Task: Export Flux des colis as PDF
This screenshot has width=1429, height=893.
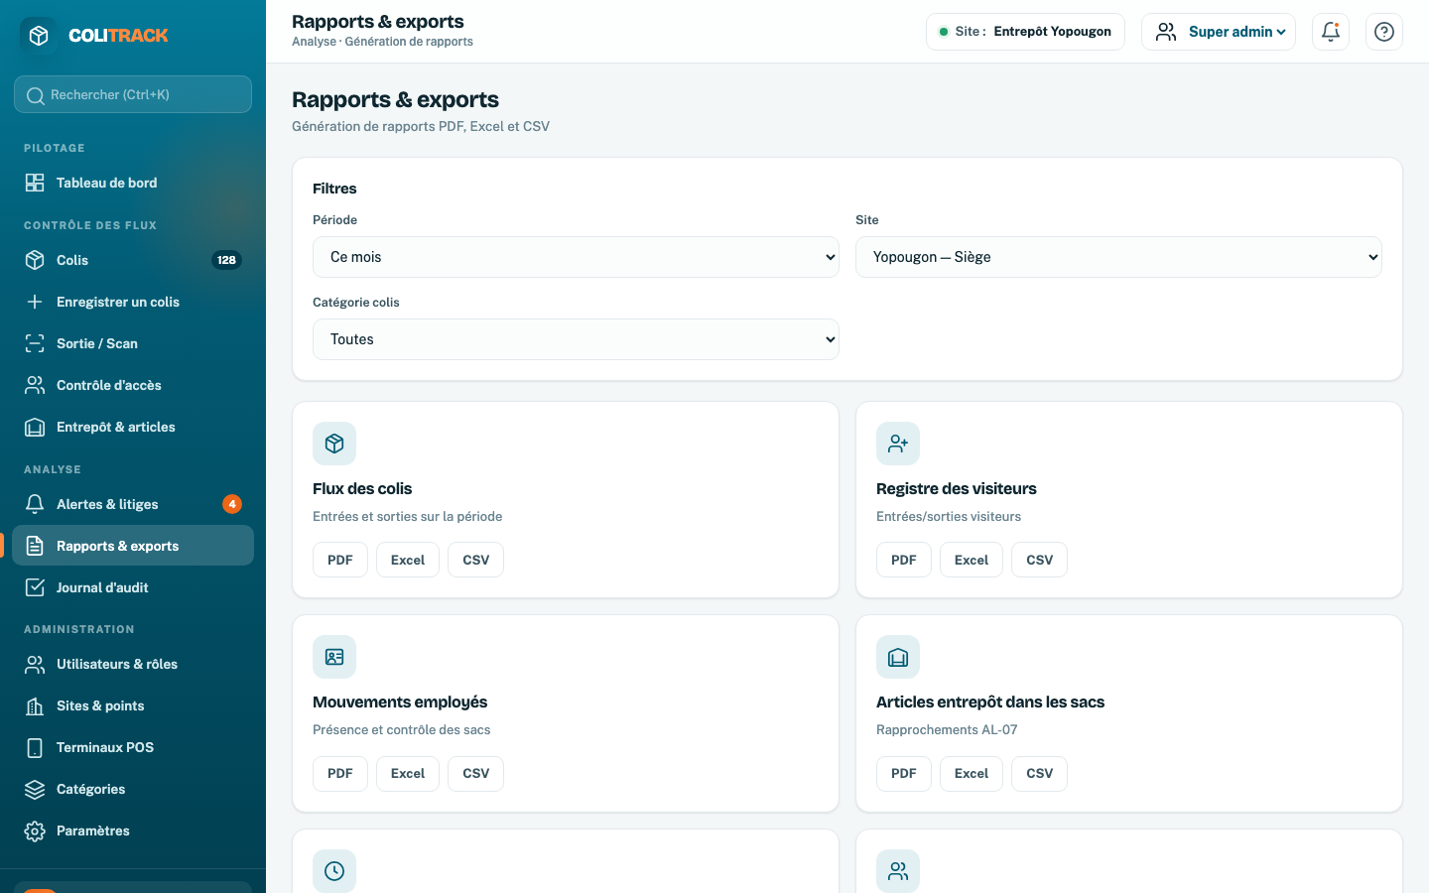Action: (x=340, y=560)
